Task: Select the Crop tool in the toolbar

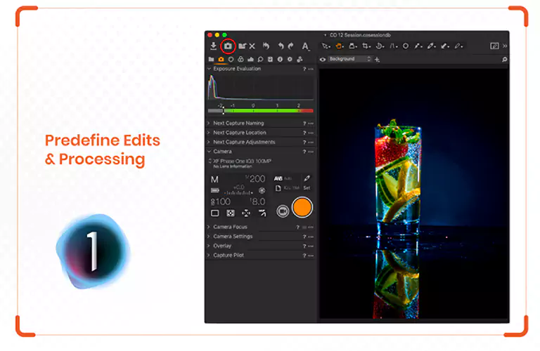Action: (366, 46)
